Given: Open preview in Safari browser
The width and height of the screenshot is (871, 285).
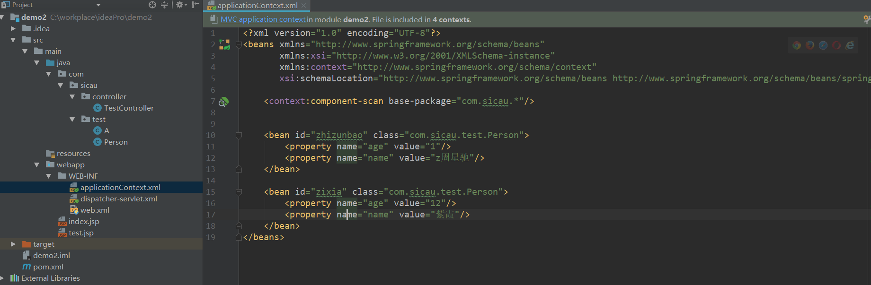Looking at the screenshot, I should (824, 45).
